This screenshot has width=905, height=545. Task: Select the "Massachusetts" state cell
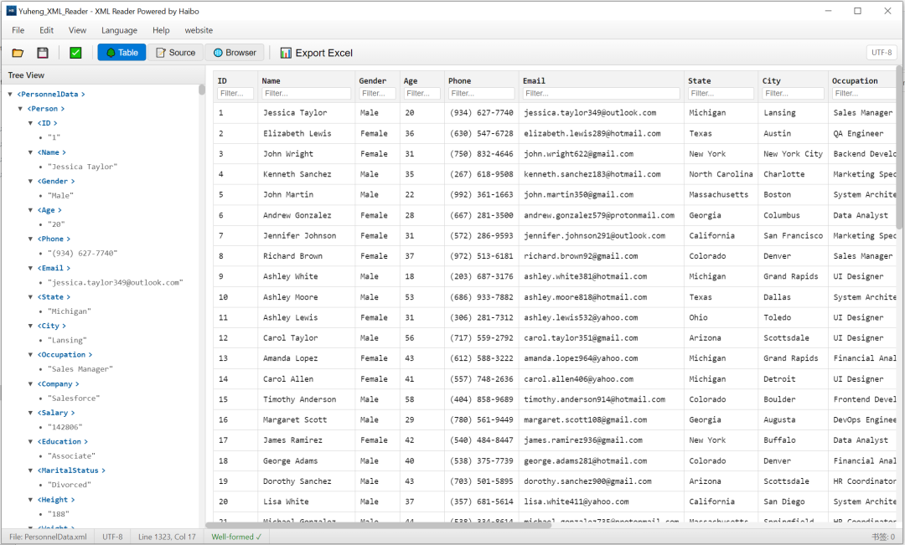719,195
